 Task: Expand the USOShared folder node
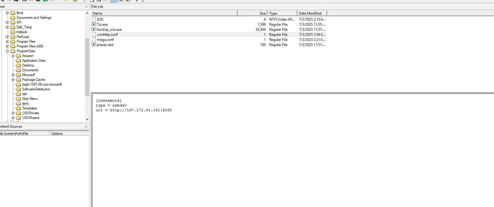13,118
